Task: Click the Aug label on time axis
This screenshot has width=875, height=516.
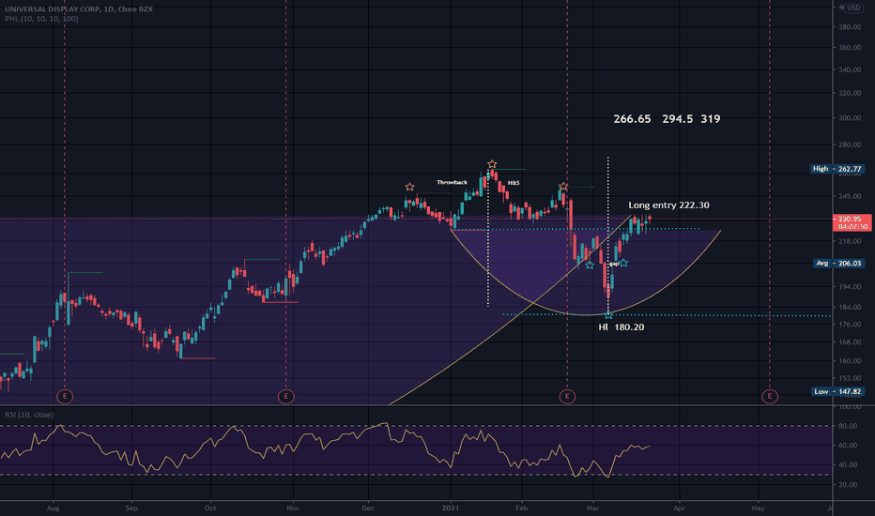Action: click(x=53, y=508)
